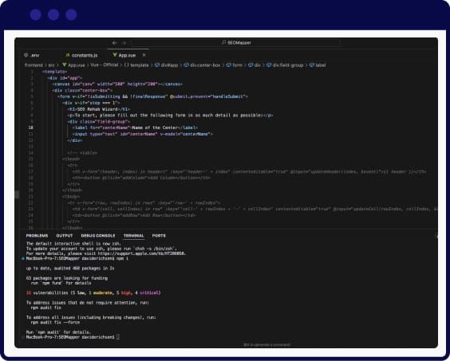
Task: Go forward using the right arrow icon
Action: pyautogui.click(x=124, y=43)
